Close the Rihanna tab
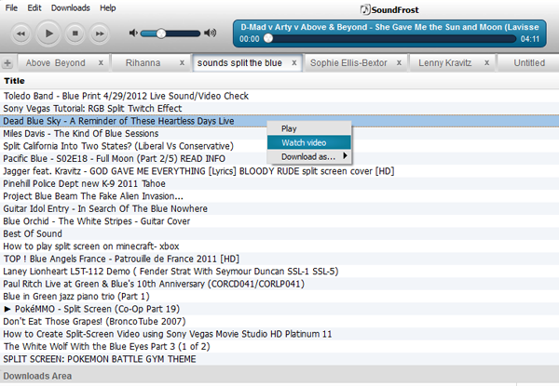The width and height of the screenshot is (559, 386). [182, 62]
